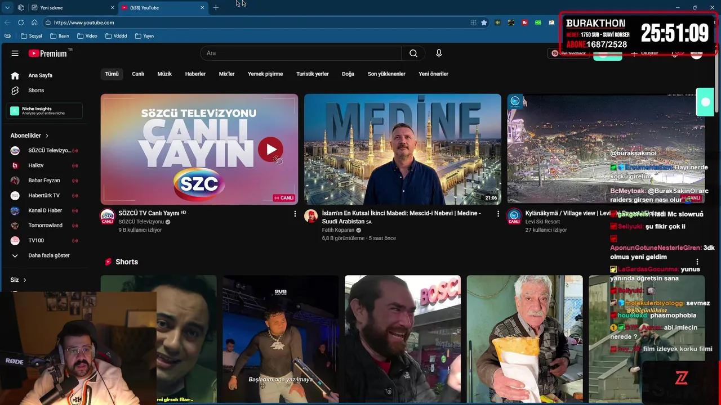Select the Müzik filter chip
721x405 pixels.
pos(164,74)
